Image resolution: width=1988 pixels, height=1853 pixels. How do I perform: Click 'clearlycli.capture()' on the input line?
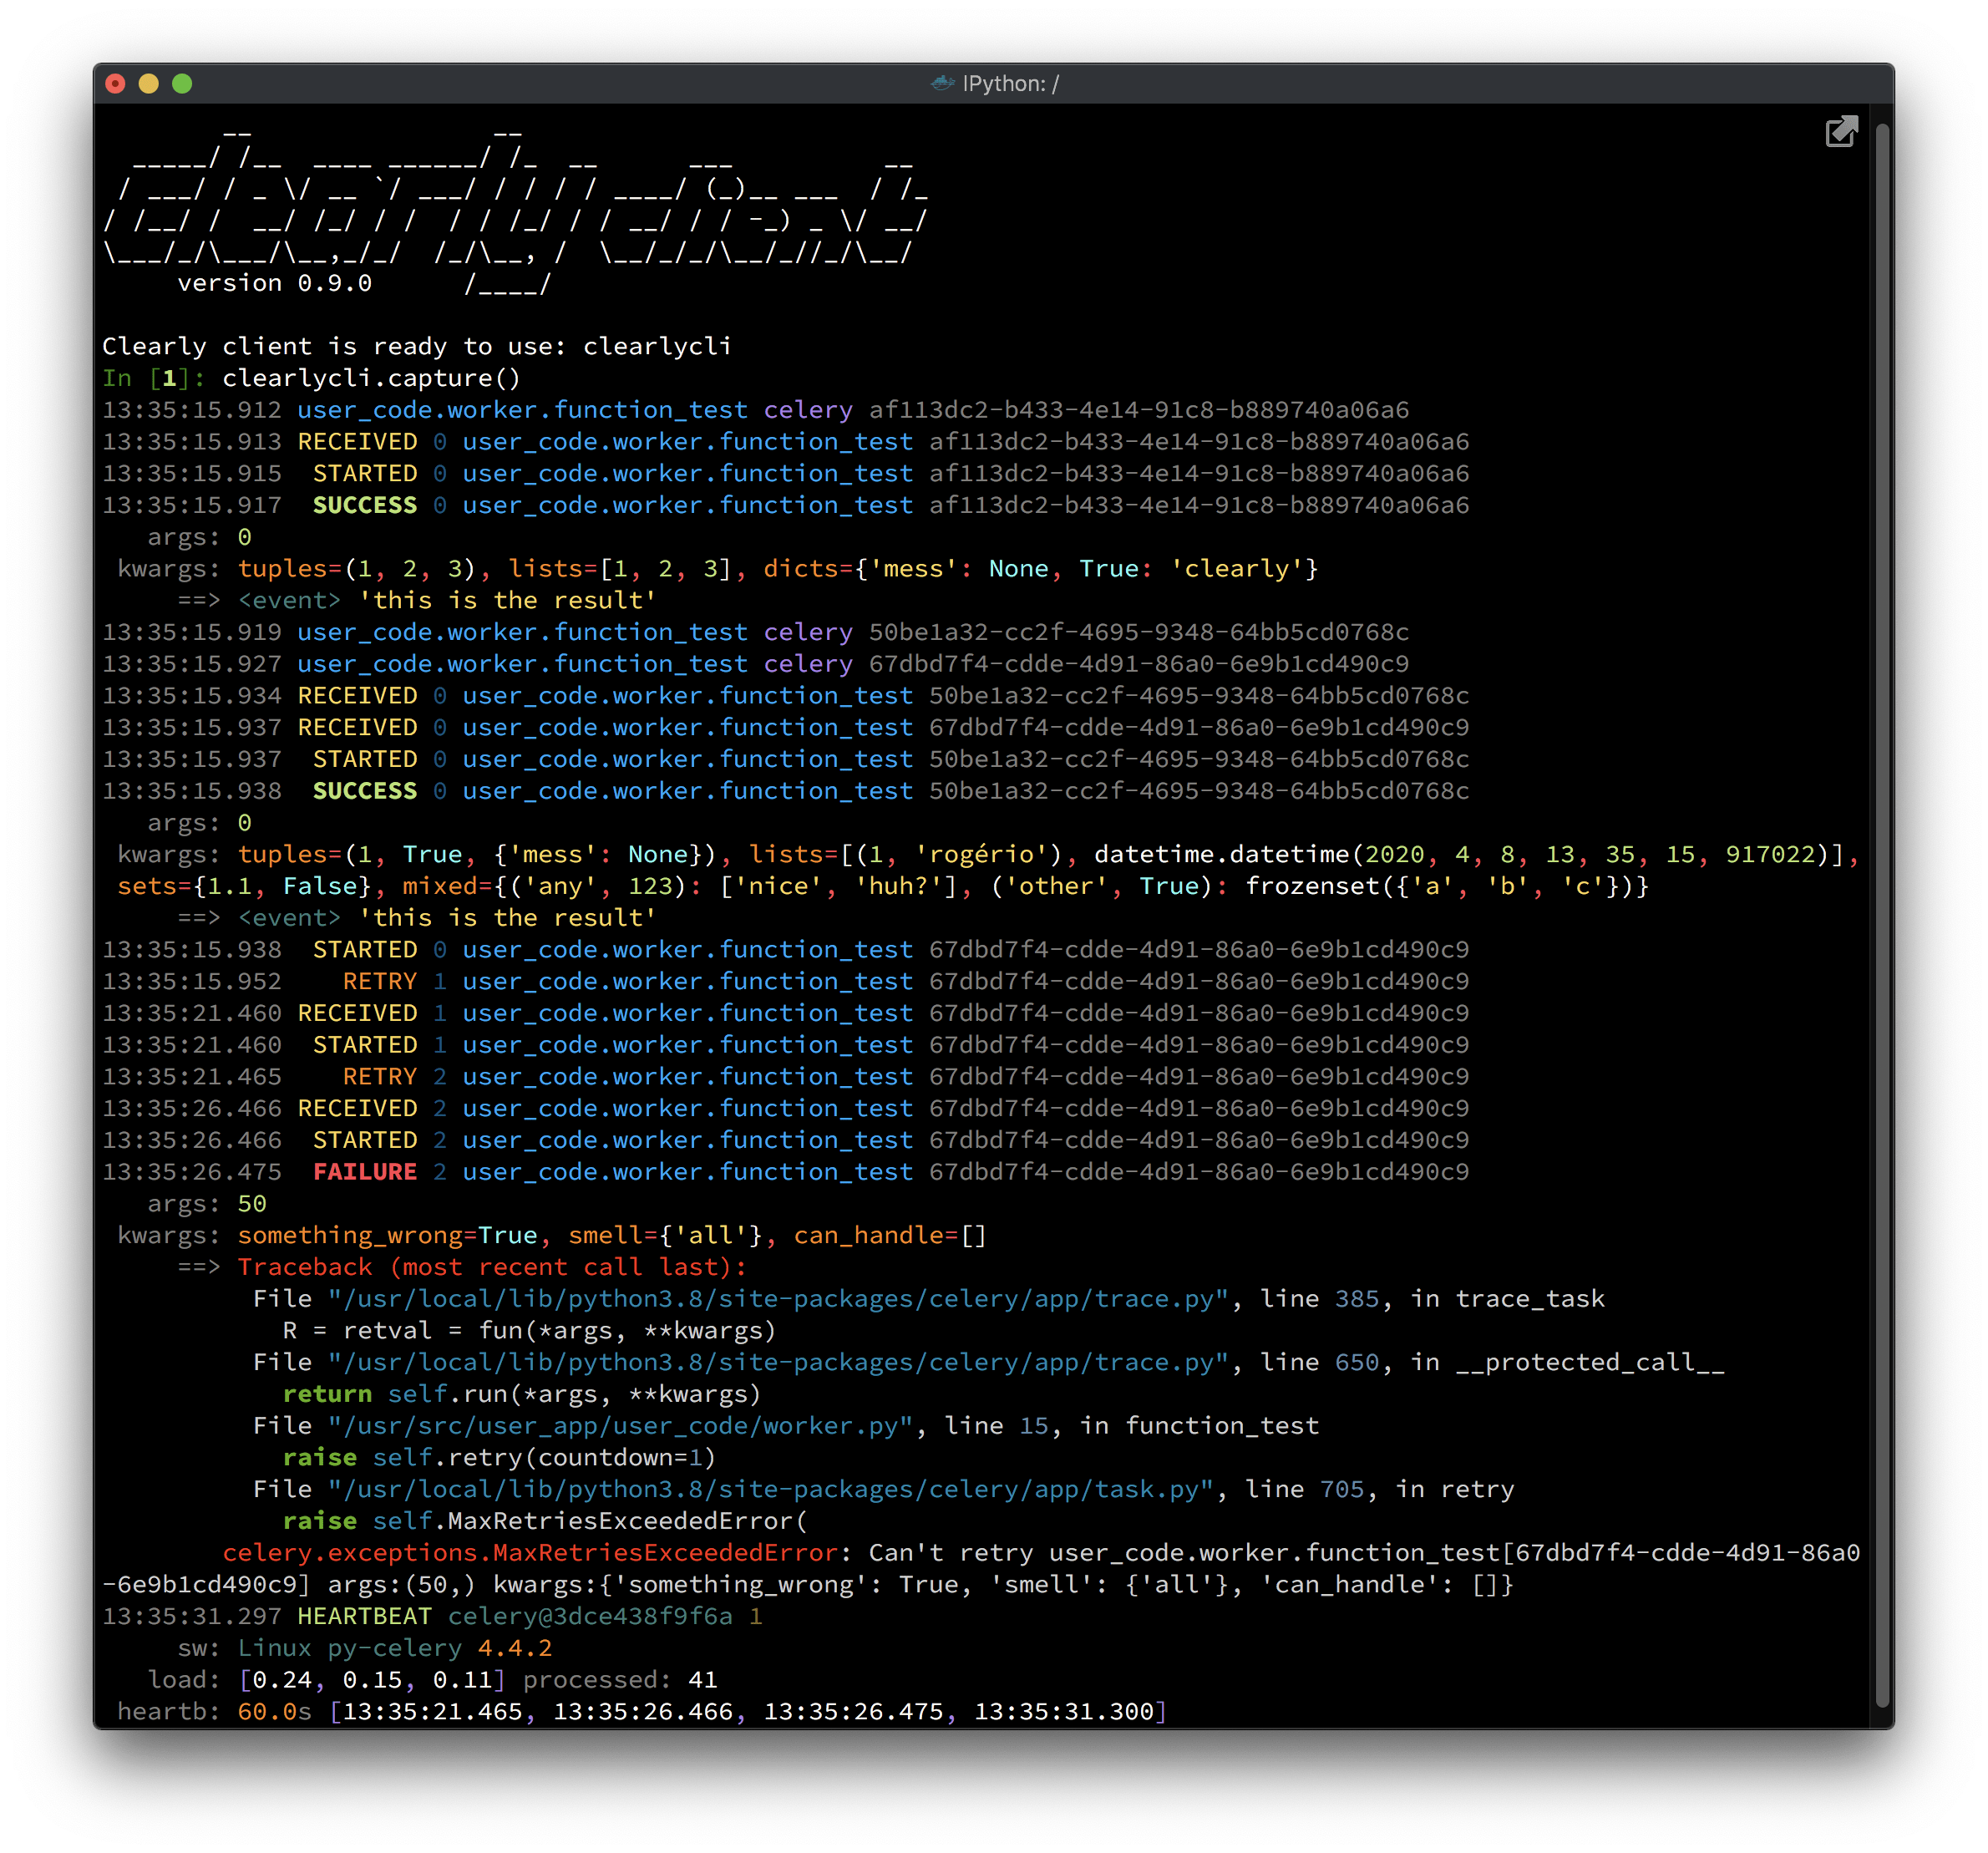click(x=371, y=378)
